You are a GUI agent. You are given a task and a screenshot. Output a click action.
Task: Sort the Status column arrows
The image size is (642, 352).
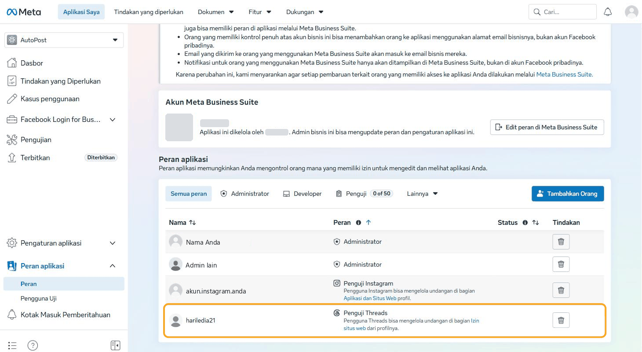[536, 223]
